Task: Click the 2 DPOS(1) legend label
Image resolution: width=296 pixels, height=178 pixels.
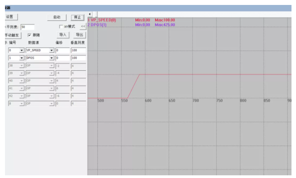Action: tap(97, 25)
